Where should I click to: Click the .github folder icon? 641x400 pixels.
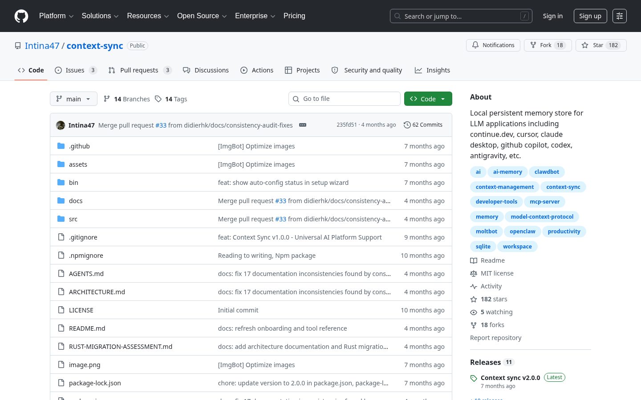pos(61,146)
